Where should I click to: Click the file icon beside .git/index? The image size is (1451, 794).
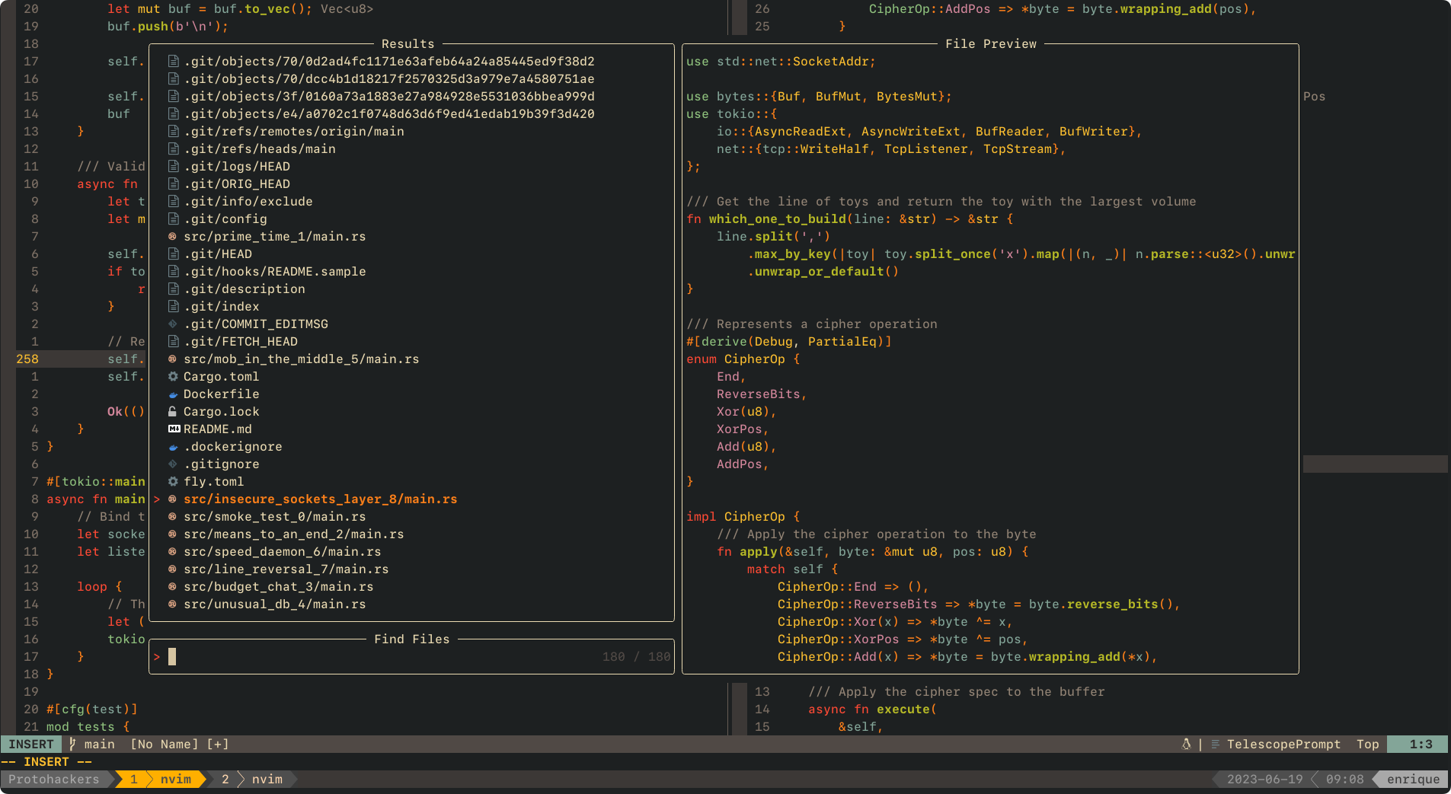click(x=173, y=306)
